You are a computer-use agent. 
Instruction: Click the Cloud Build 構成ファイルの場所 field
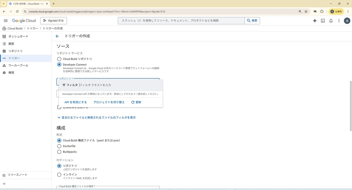[108, 188]
